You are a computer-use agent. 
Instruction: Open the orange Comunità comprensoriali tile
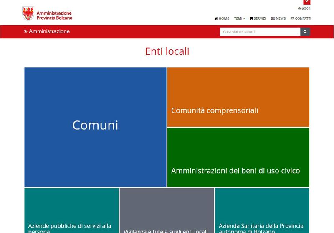click(238, 97)
